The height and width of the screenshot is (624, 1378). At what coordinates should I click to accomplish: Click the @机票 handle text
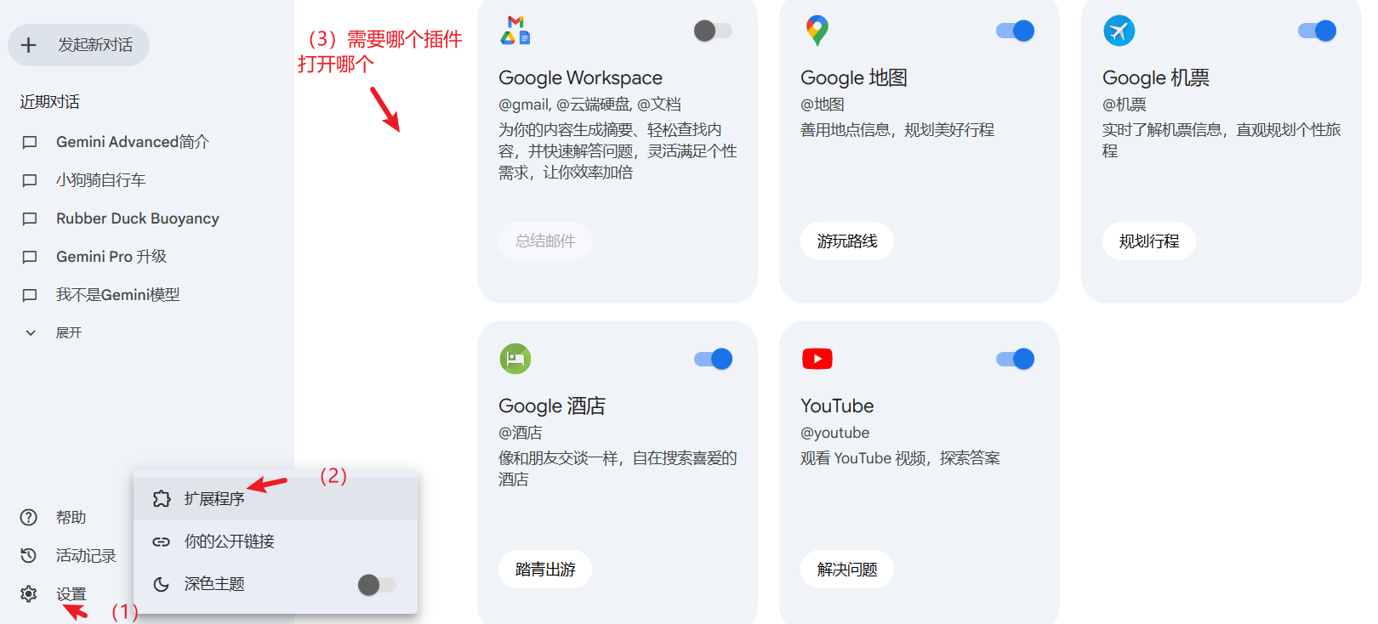(1125, 105)
